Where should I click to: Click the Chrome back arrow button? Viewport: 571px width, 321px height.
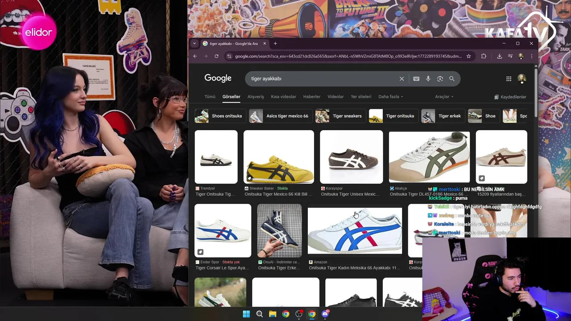tap(195, 56)
